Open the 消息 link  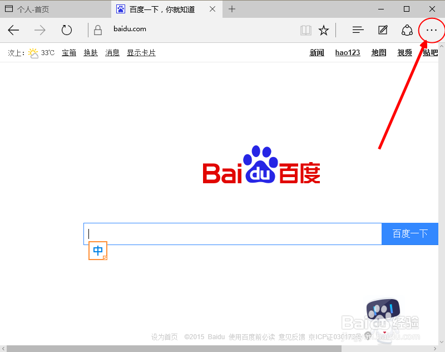tap(112, 53)
